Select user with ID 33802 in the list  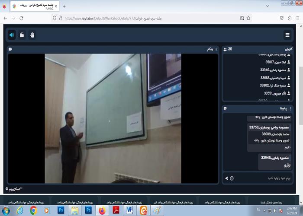pos(275,86)
